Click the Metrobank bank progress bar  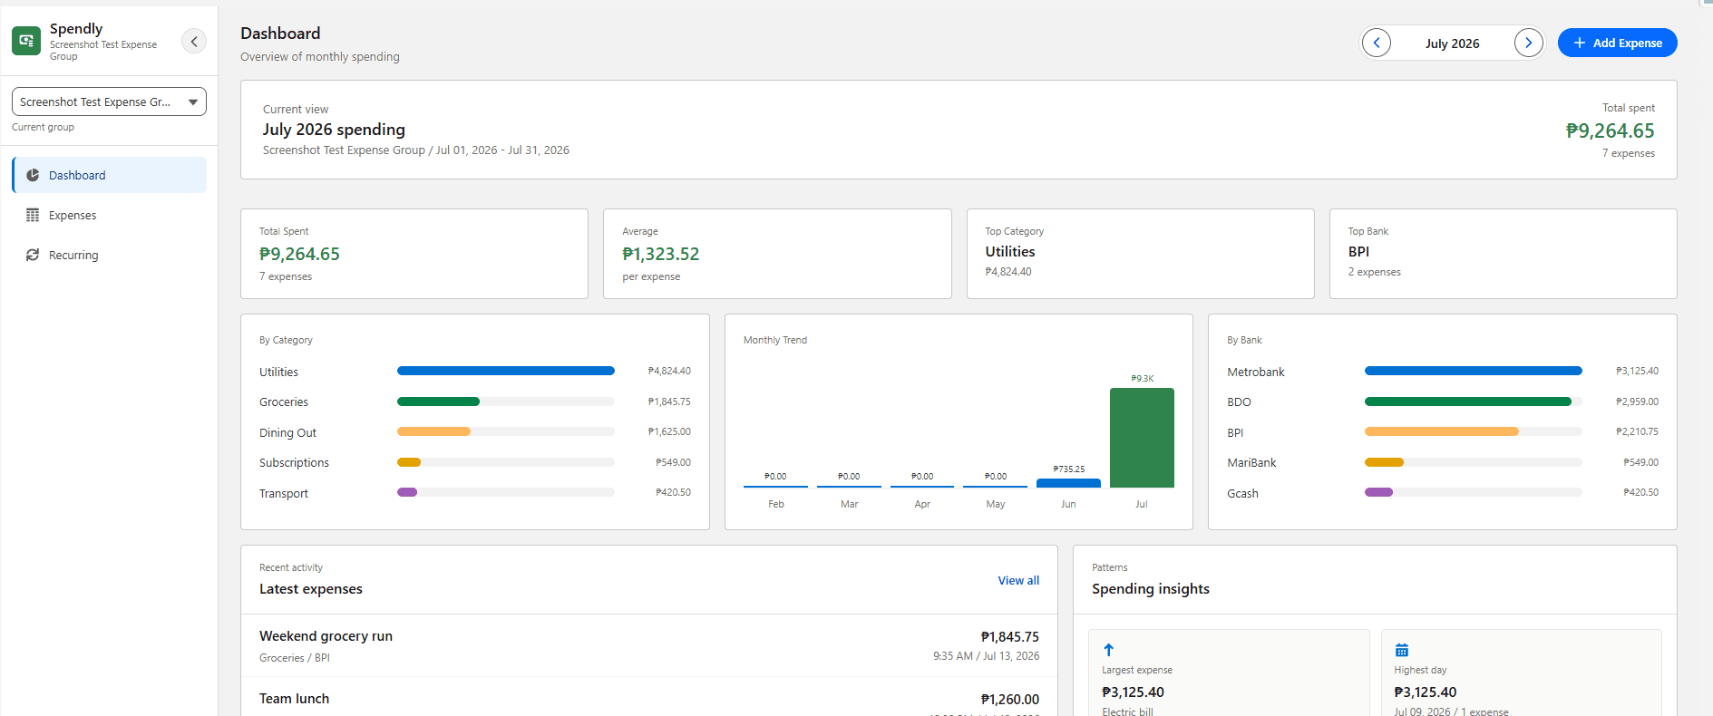click(x=1474, y=371)
